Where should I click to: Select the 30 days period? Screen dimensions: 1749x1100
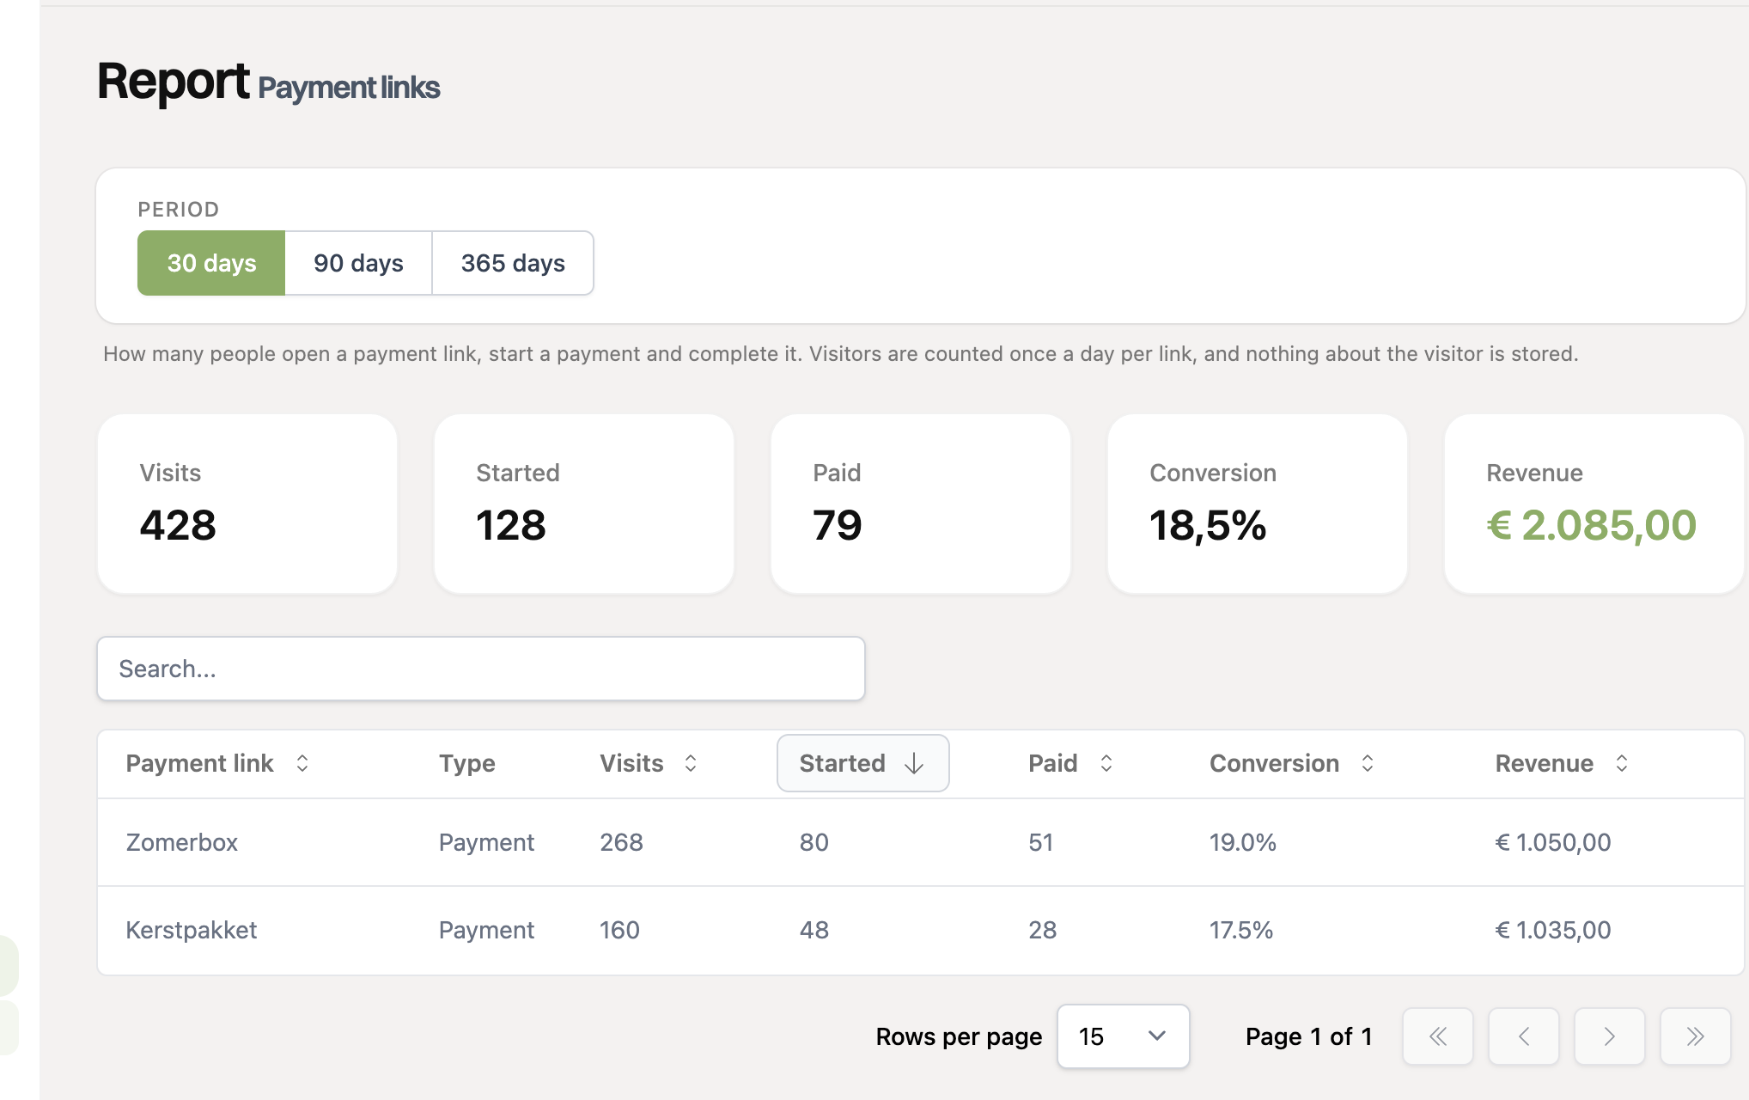211,263
